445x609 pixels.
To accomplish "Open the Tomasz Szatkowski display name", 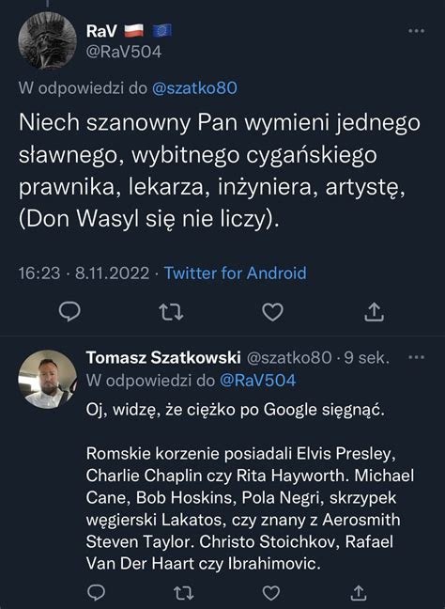I will (x=163, y=357).
